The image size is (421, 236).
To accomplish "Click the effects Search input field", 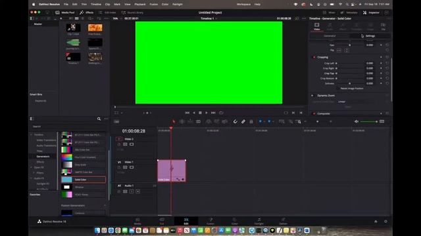I will point(68,127).
